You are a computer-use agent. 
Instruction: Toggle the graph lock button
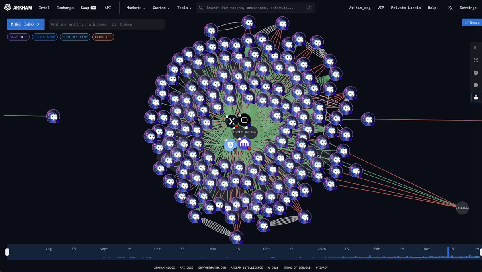click(x=476, y=97)
